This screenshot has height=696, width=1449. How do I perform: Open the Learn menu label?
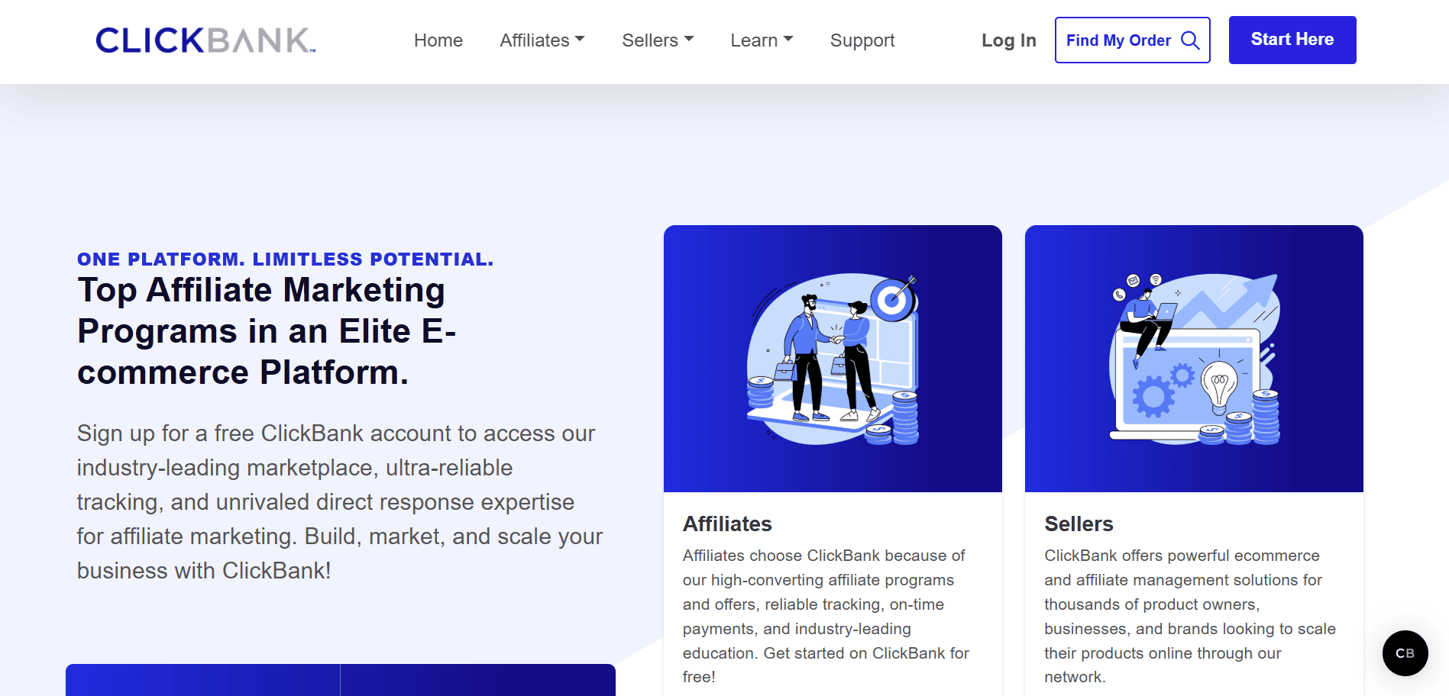pyautogui.click(x=754, y=40)
